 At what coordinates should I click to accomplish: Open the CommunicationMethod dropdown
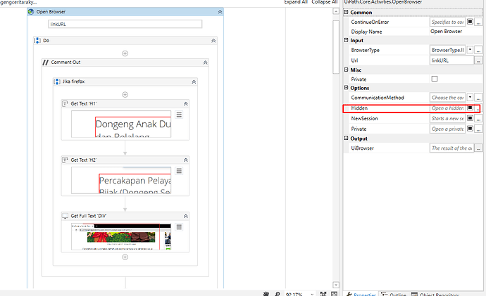pyautogui.click(x=471, y=97)
